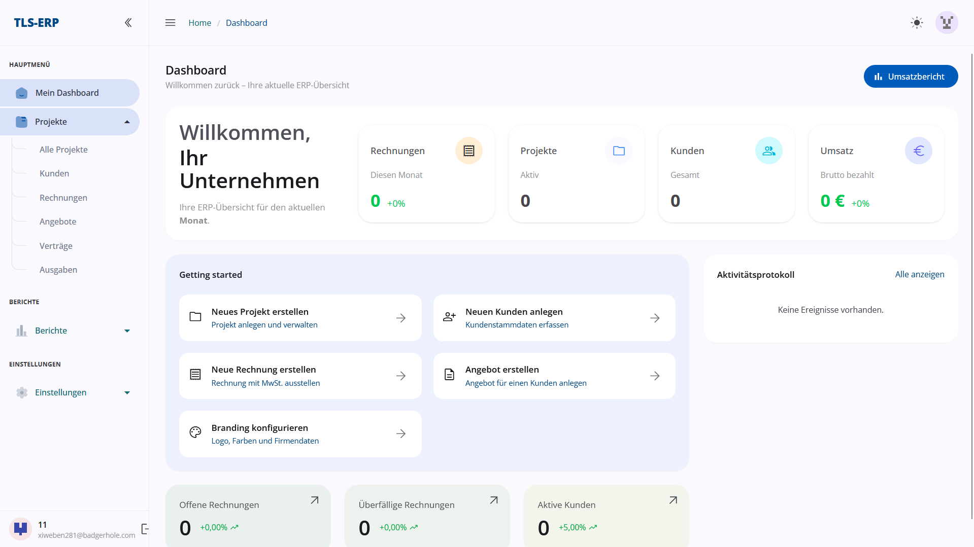Click the Projekte card folder icon
The width and height of the screenshot is (974, 547).
coord(619,151)
